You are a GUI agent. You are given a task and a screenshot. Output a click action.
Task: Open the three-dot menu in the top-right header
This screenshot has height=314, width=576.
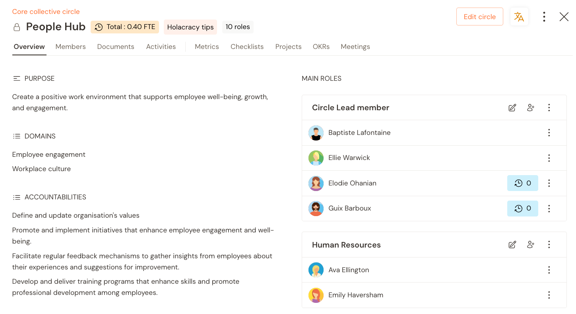point(544,17)
